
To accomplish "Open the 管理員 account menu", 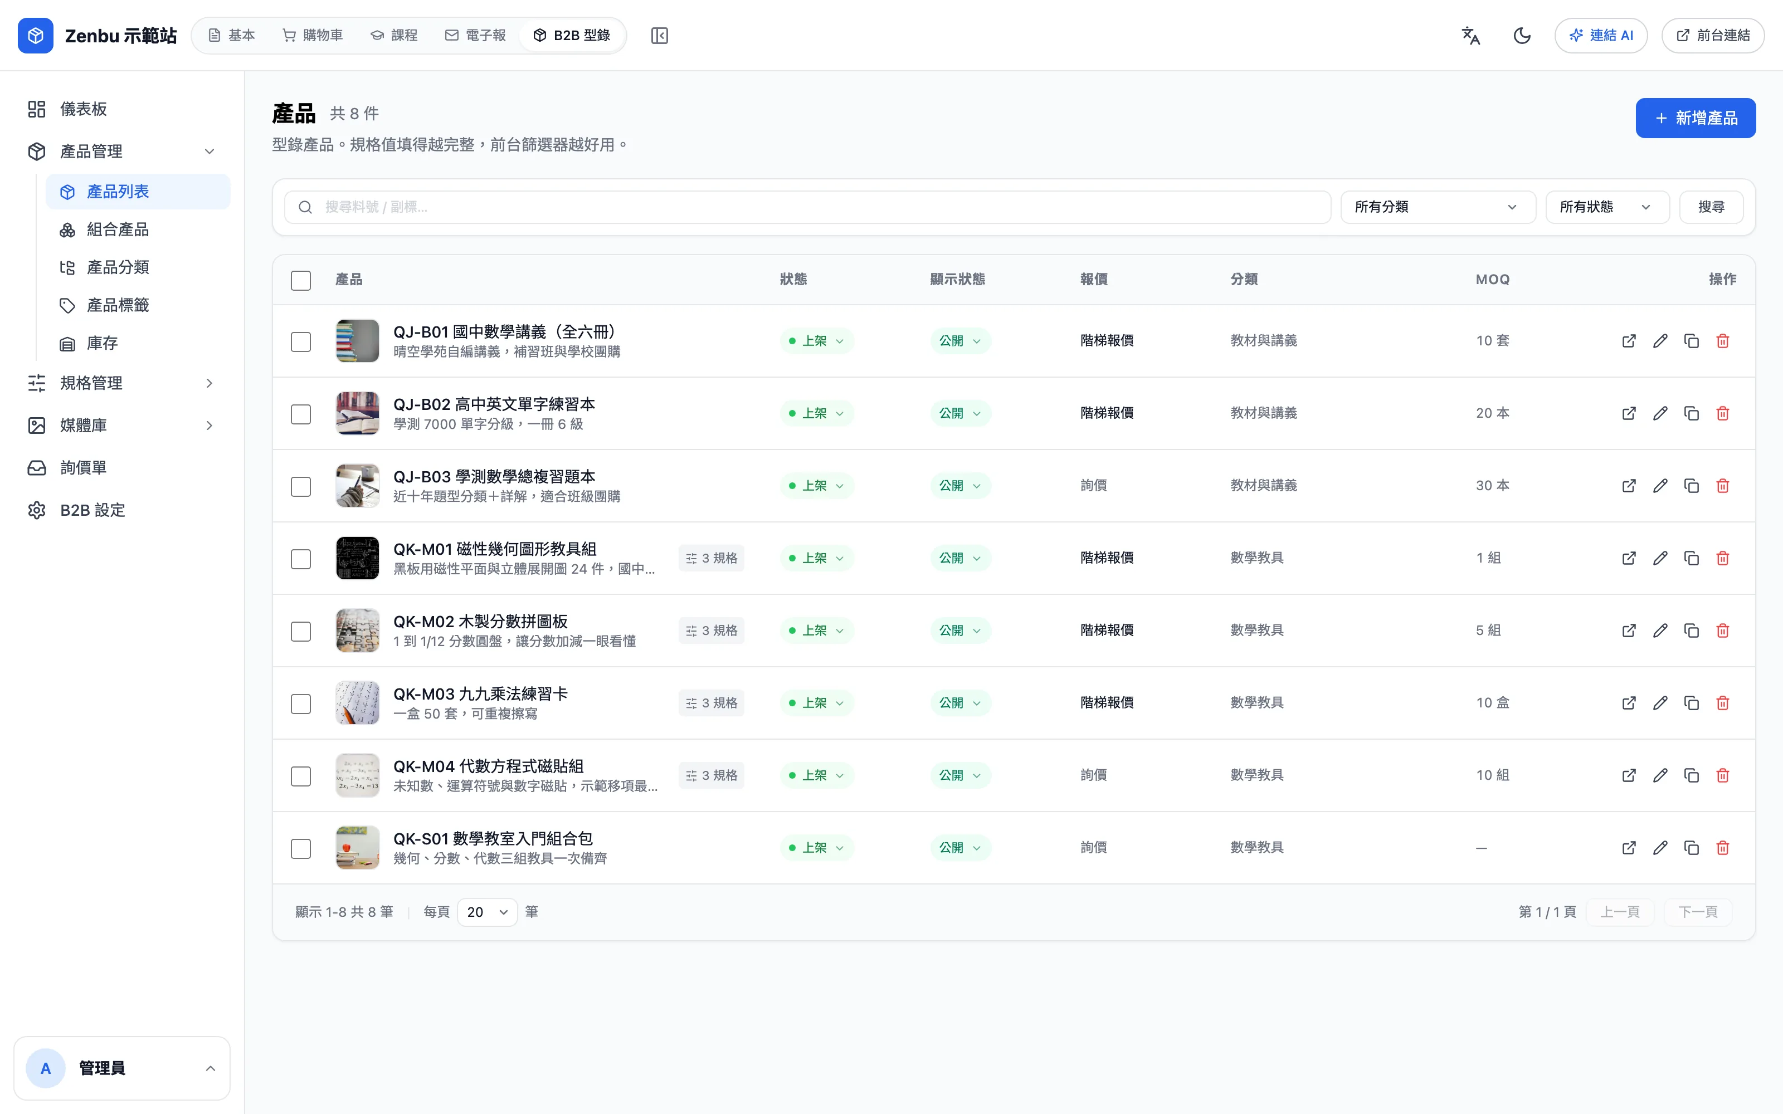I will 123,1068.
